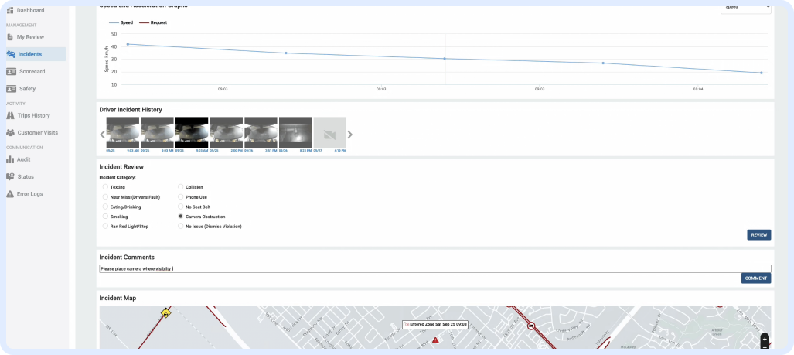The height and width of the screenshot is (355, 794).
Task: Open the Dashboard sidebar item
Action: pyautogui.click(x=29, y=10)
